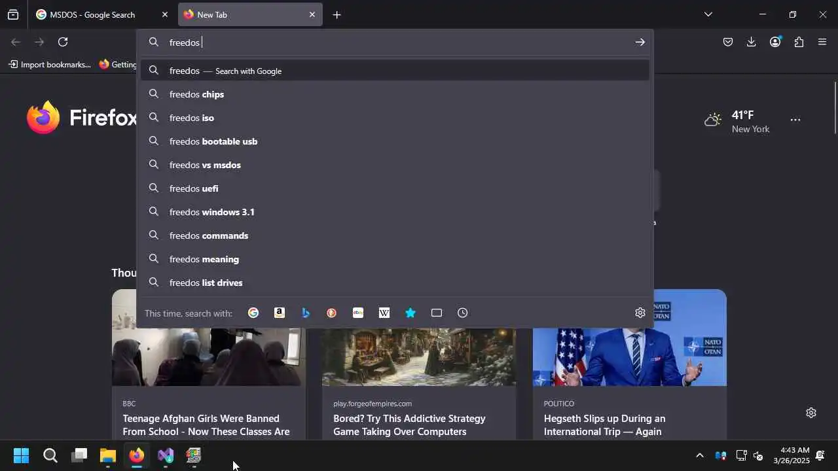
Task: Open Windows notification center
Action: (x=820, y=455)
